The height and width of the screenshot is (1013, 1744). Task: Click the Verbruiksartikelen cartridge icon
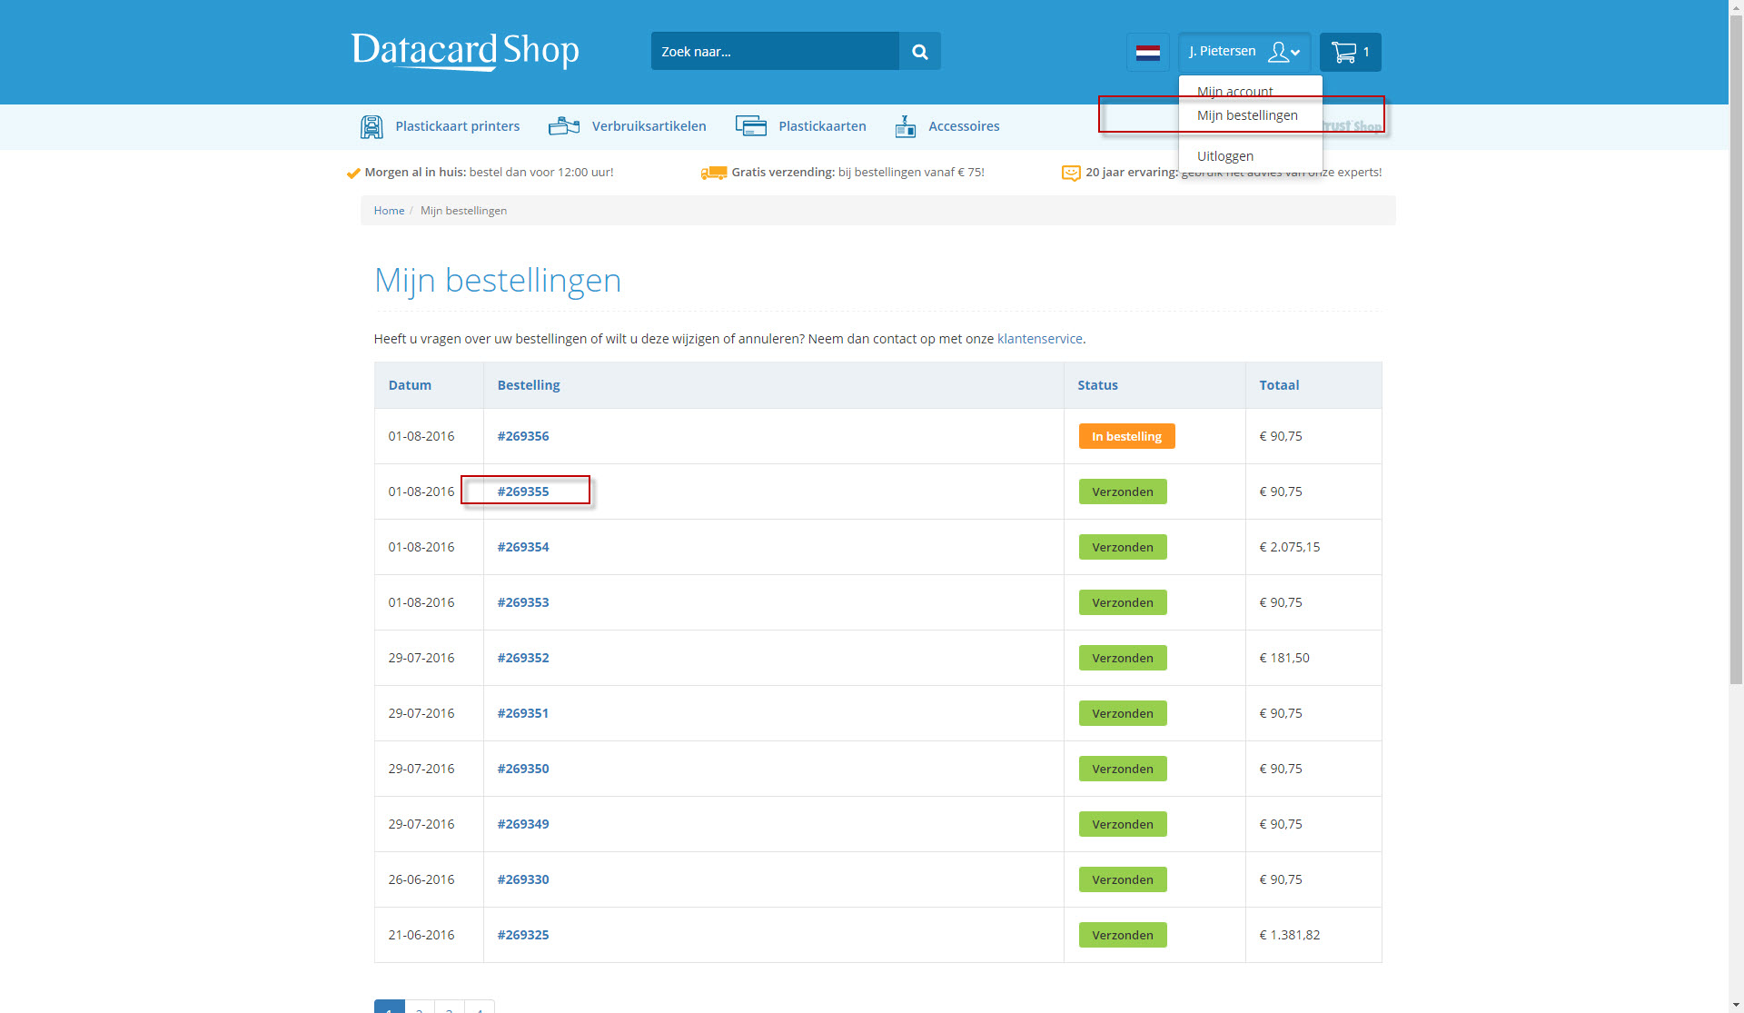(x=564, y=126)
